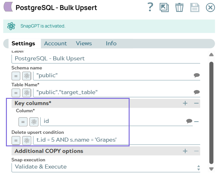
Task: Open the help question mark icon
Action: pyautogui.click(x=150, y=7)
